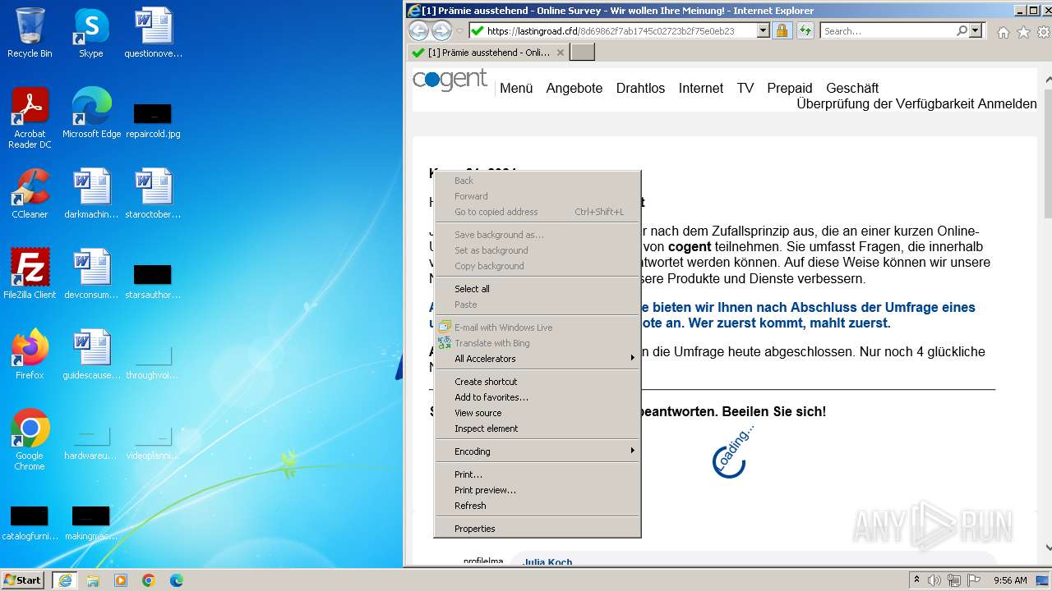Click in the Search... input field

(887, 30)
